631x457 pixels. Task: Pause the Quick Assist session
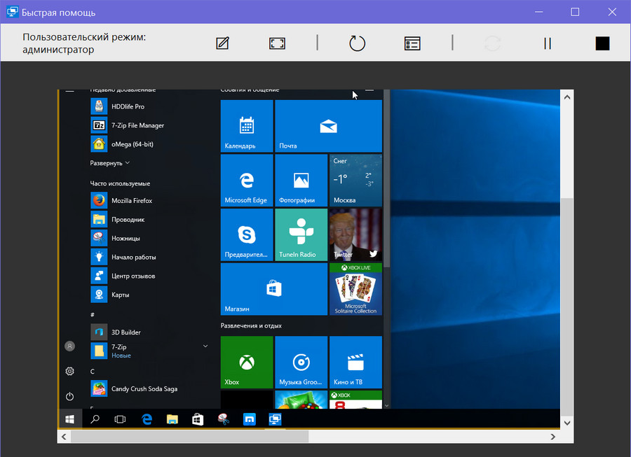(x=548, y=43)
